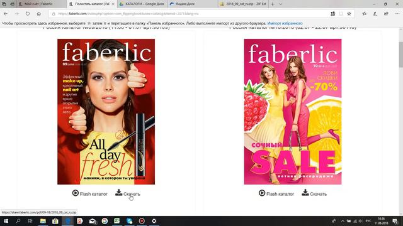The image size is (403, 226).
Task: Show hidden system tray icons
Action: click(343, 221)
